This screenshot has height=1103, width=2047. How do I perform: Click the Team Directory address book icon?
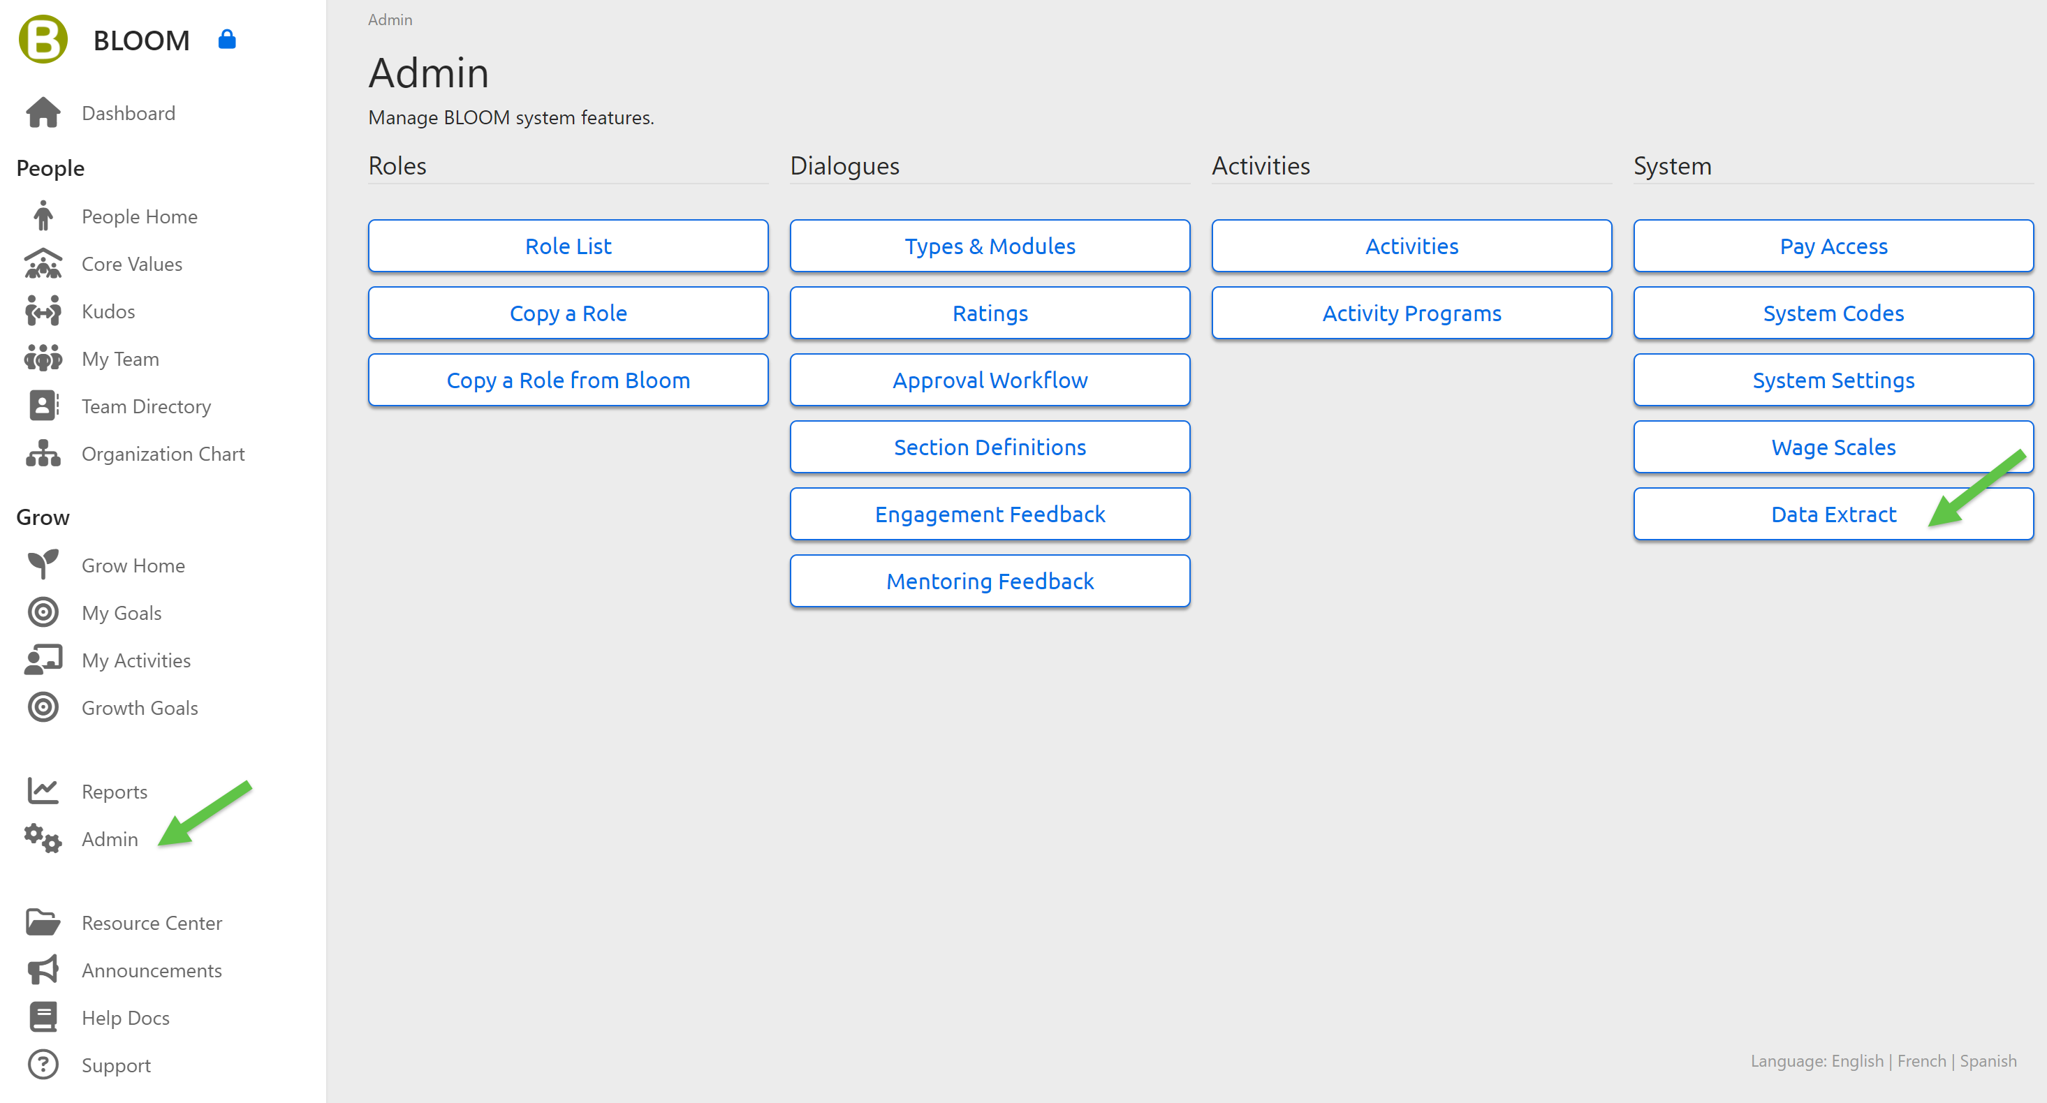click(x=43, y=406)
